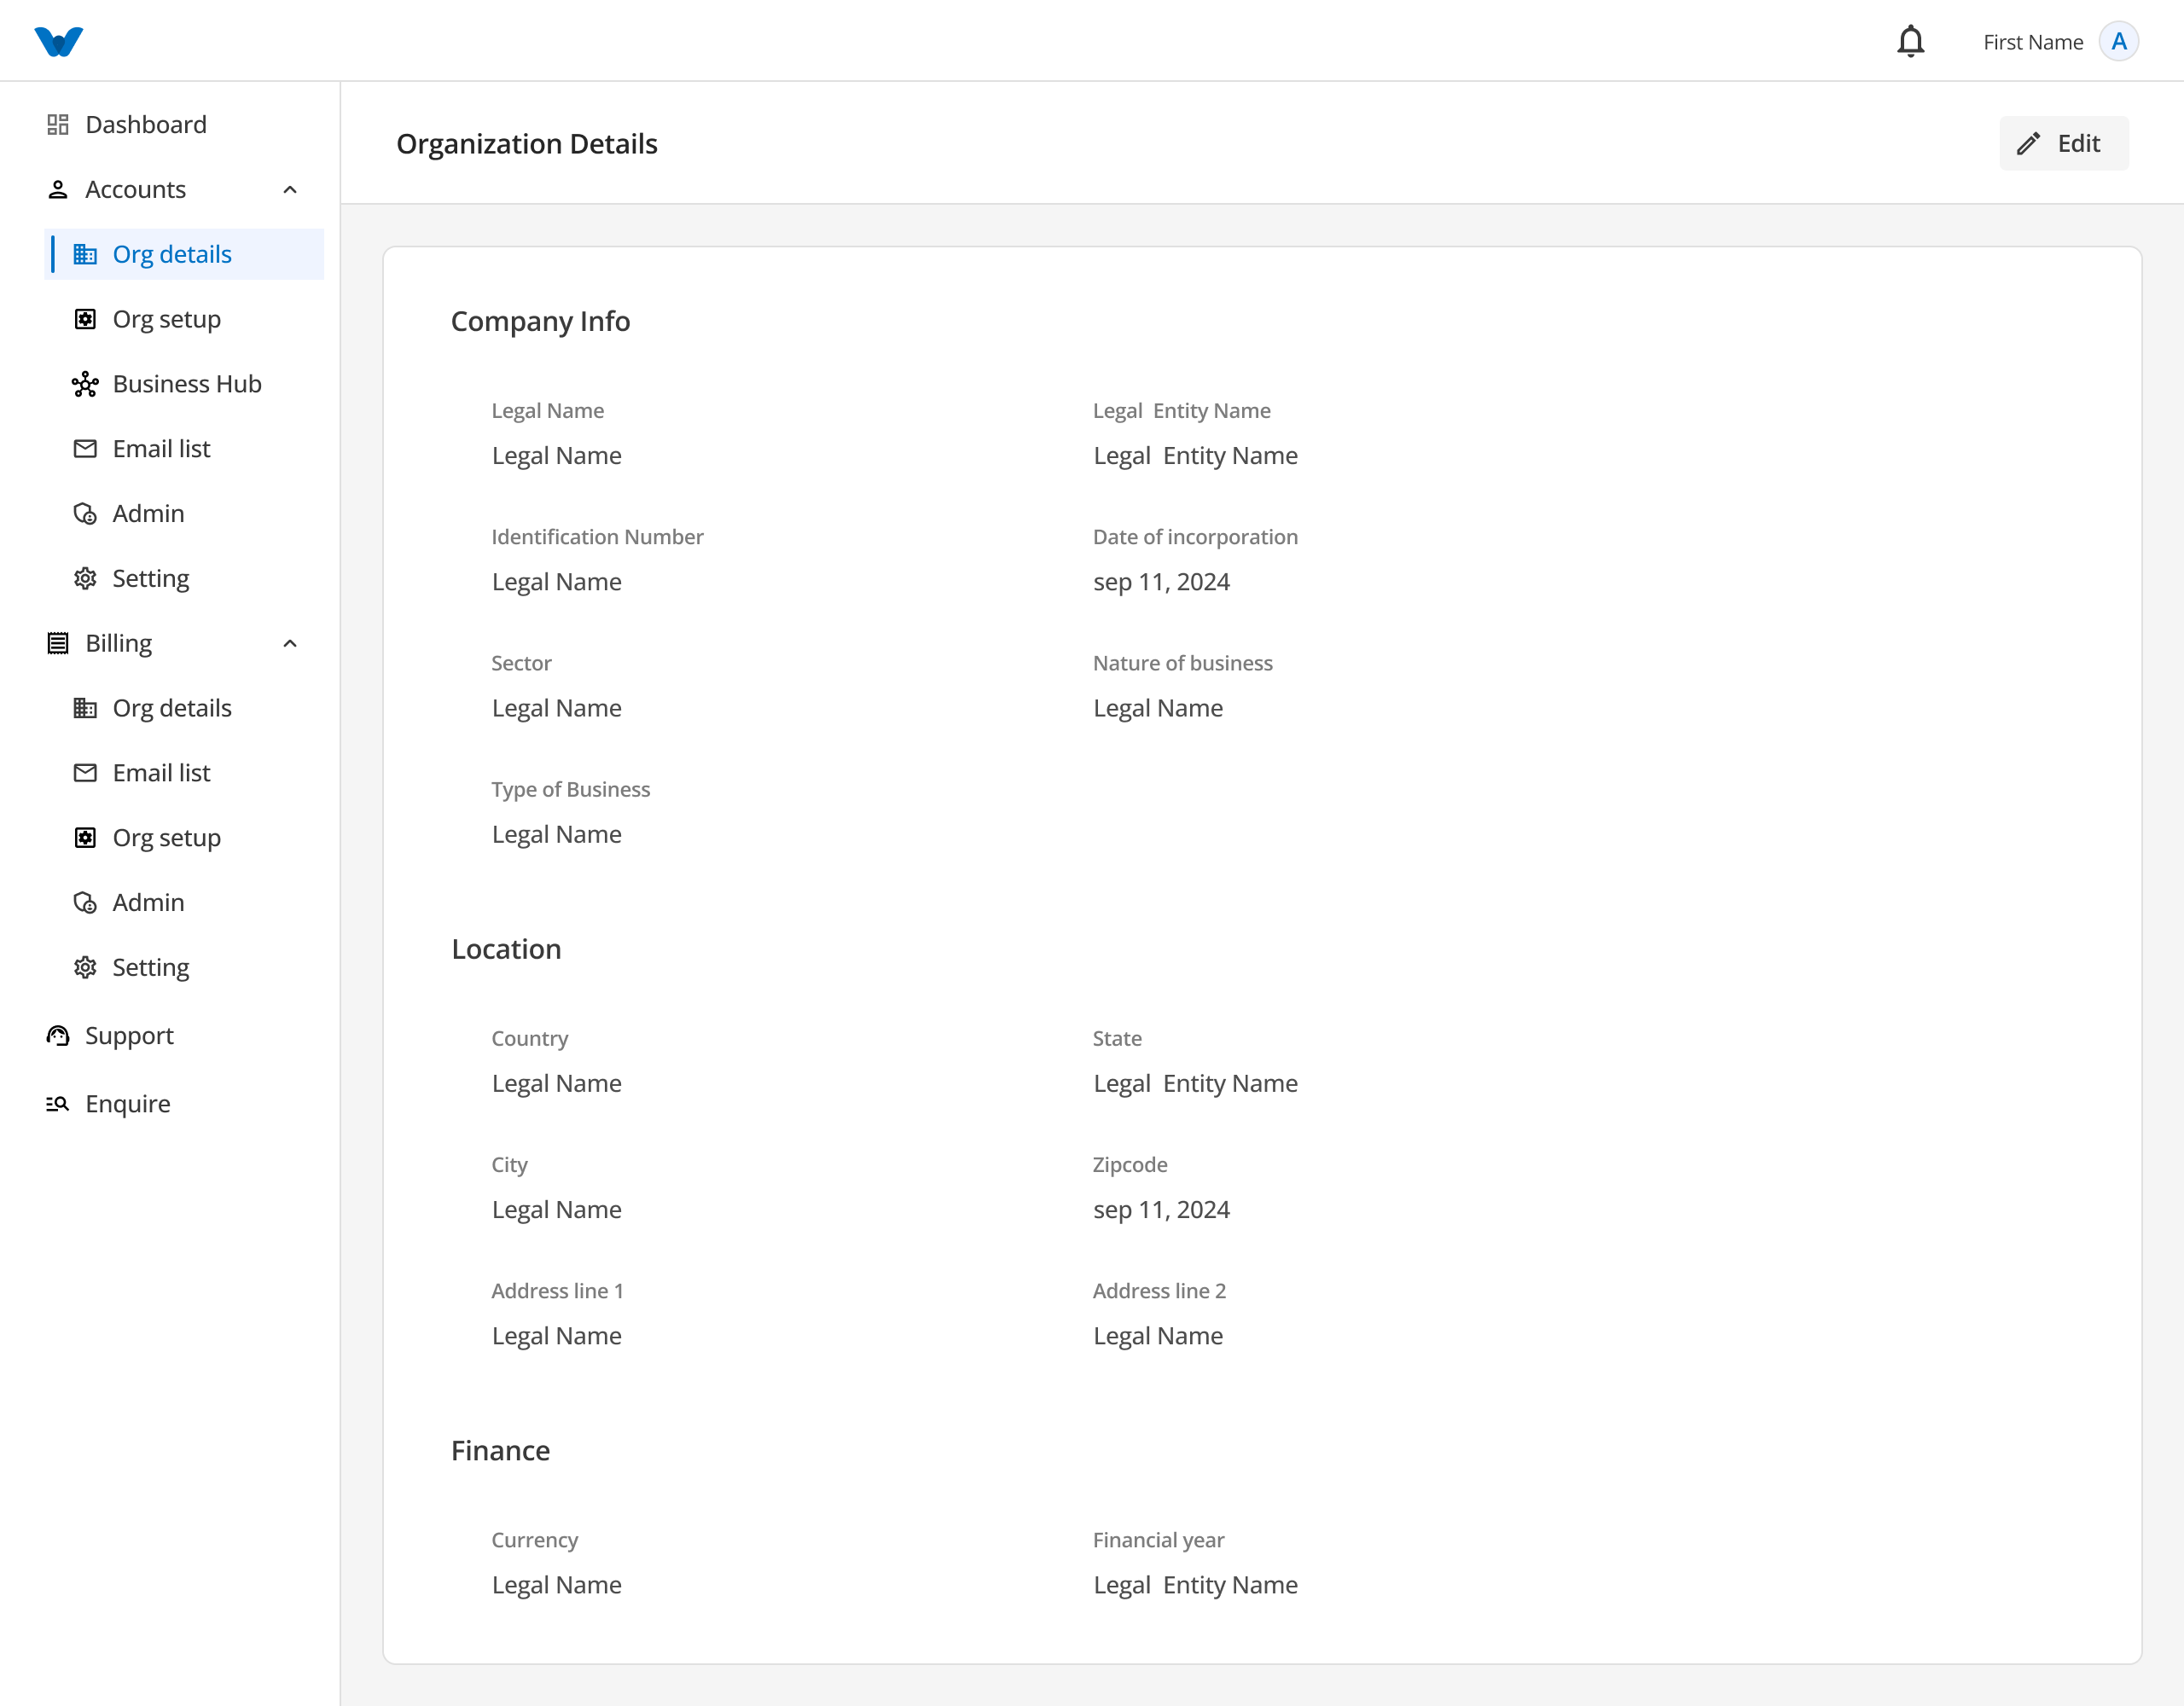Screen dimensions: 2184x1706
Task: Click the Setting gear icon under Accounts
Action: tap(85, 578)
